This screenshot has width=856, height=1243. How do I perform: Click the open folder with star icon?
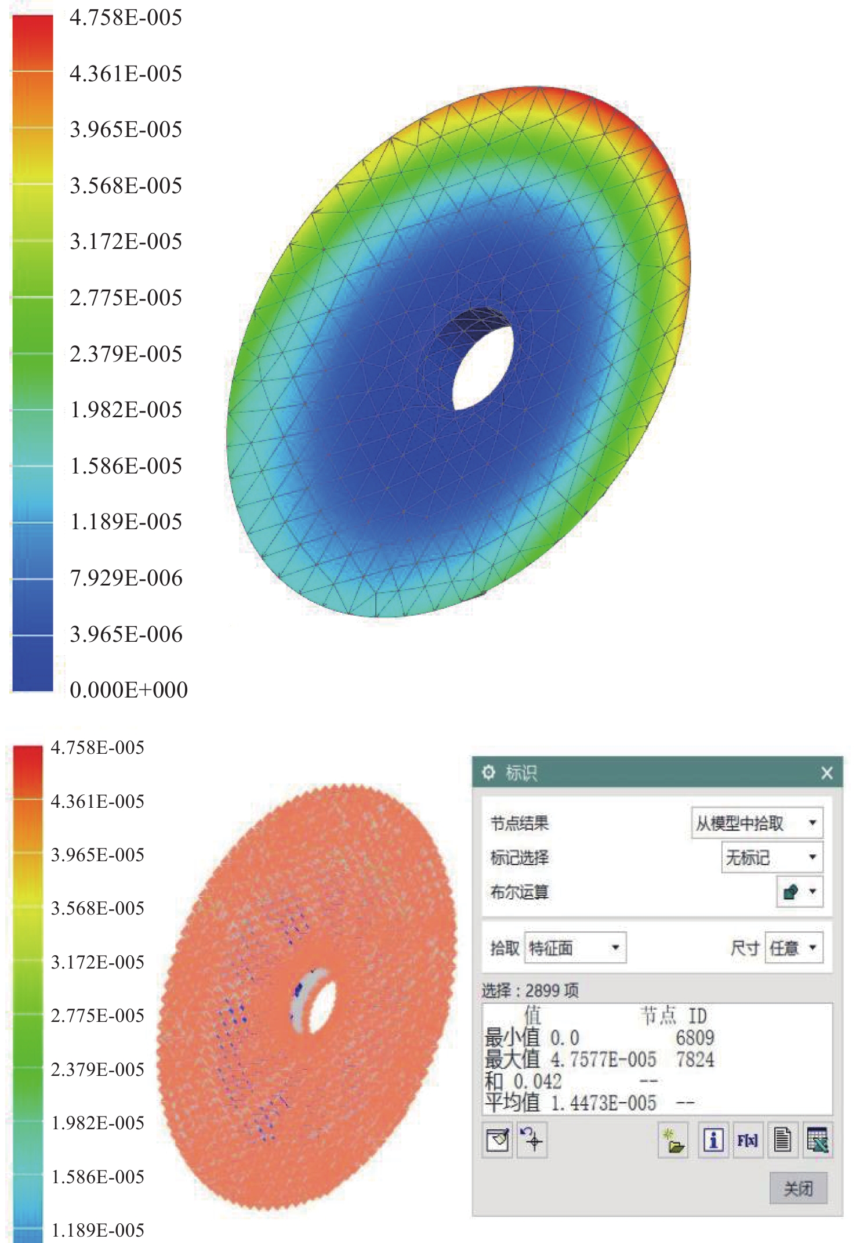click(673, 1140)
